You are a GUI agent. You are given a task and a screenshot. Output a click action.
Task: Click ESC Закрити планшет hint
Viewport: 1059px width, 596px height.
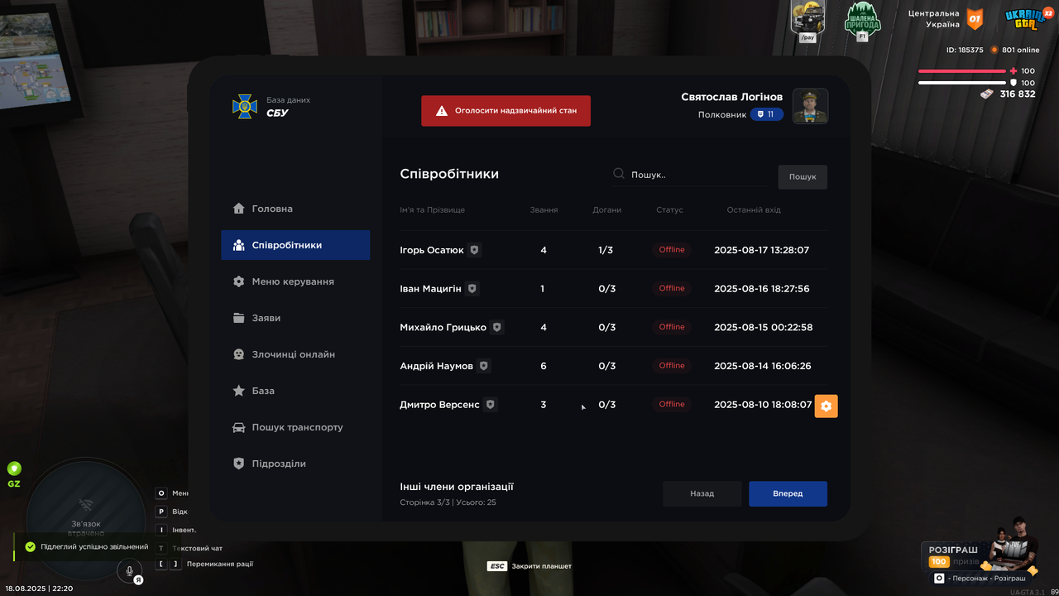[x=529, y=566]
